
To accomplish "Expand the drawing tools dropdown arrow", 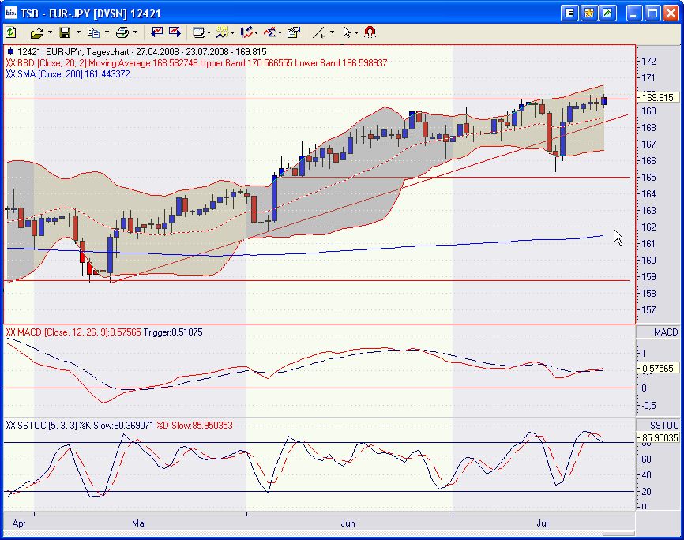I will pyautogui.click(x=331, y=32).
